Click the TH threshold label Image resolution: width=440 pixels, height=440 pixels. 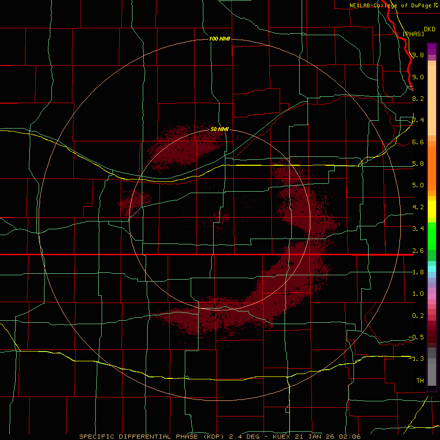[420, 381]
